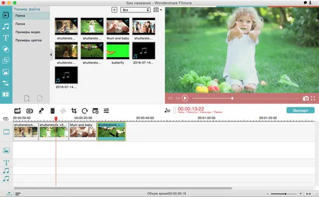The height and width of the screenshot is (197, 319).
Task: Click the fit timeline to window icon
Action: (x=308, y=194)
